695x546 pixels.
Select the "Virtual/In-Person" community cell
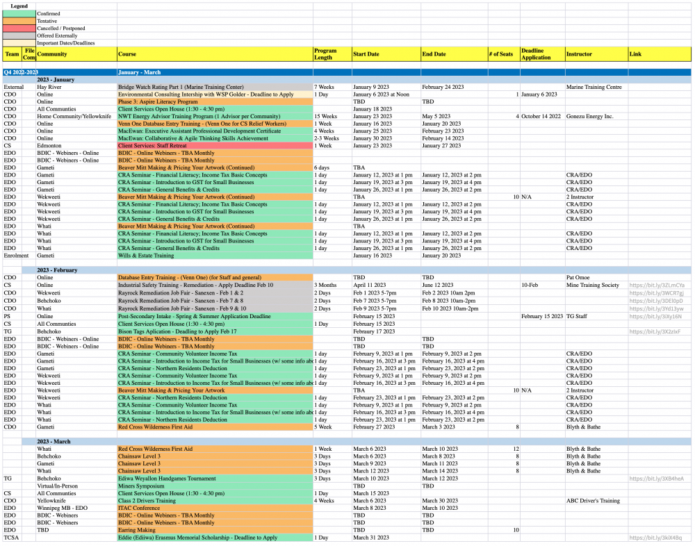[76, 486]
